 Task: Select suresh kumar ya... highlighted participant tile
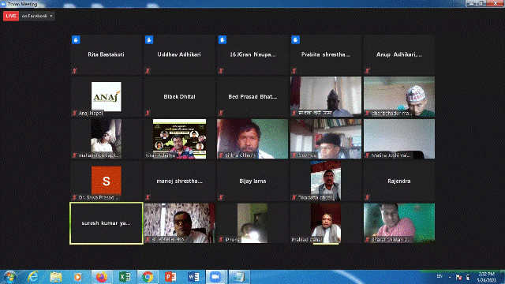click(x=107, y=223)
